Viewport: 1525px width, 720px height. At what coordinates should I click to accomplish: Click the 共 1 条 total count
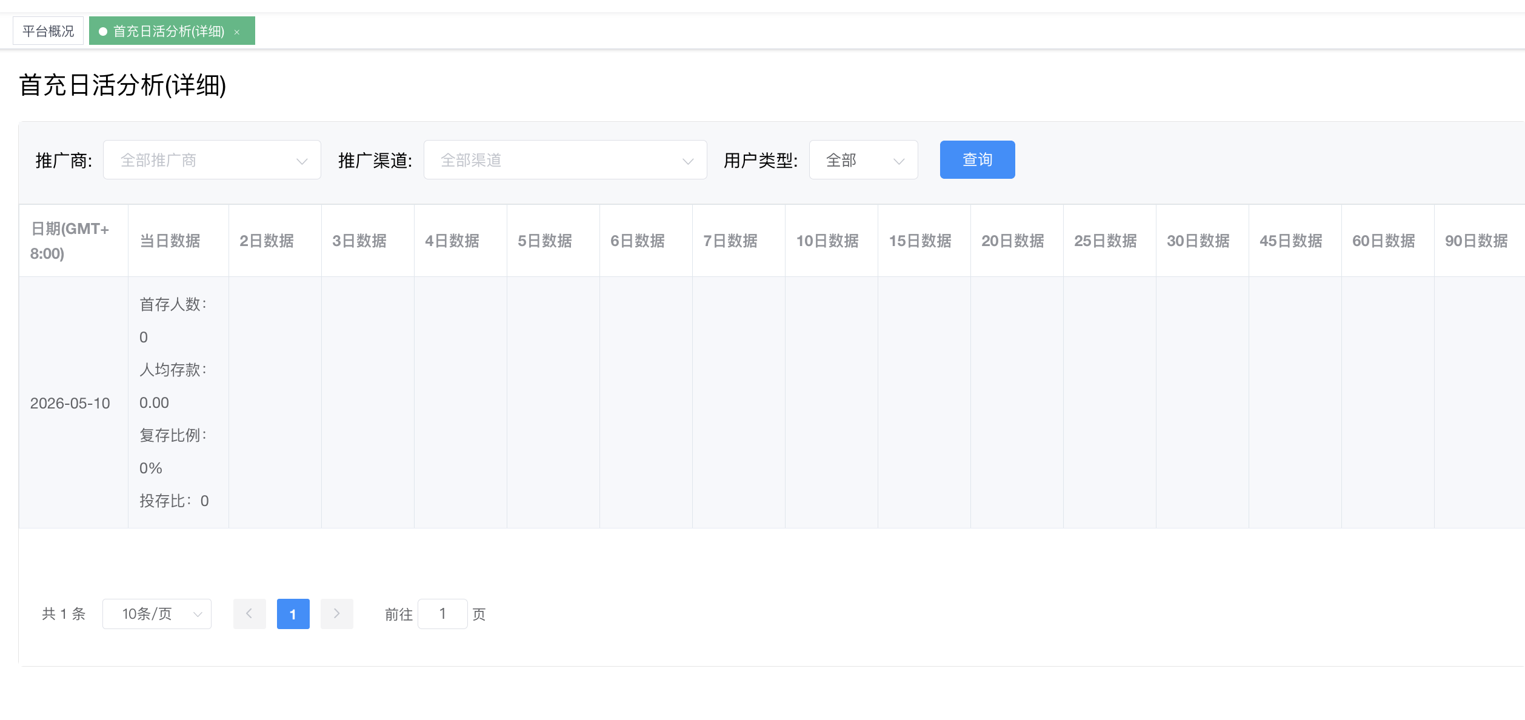pos(64,614)
